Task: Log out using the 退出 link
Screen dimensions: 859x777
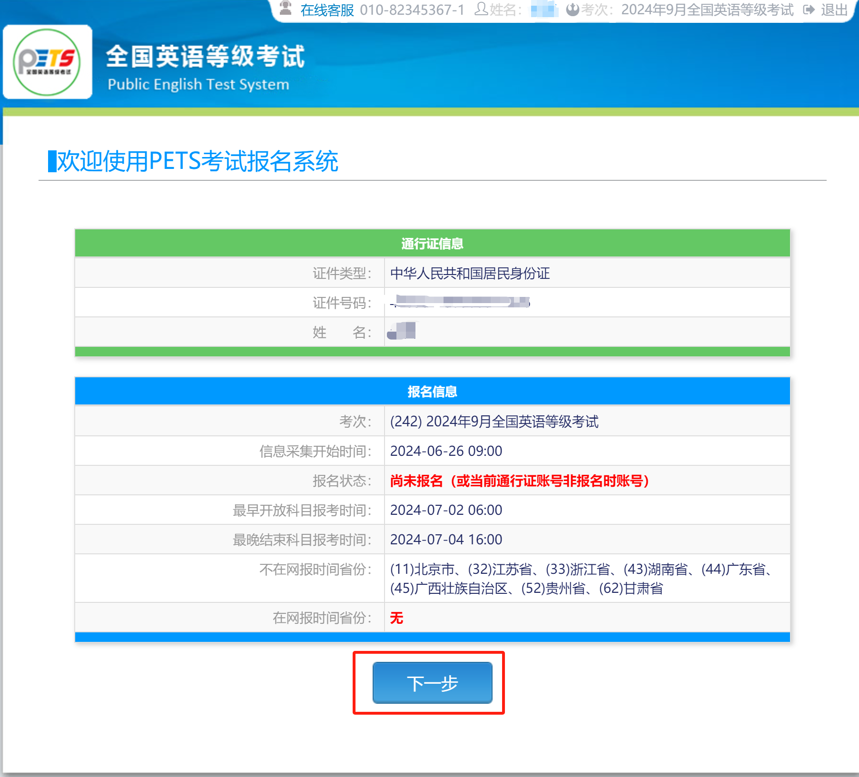Action: [834, 10]
